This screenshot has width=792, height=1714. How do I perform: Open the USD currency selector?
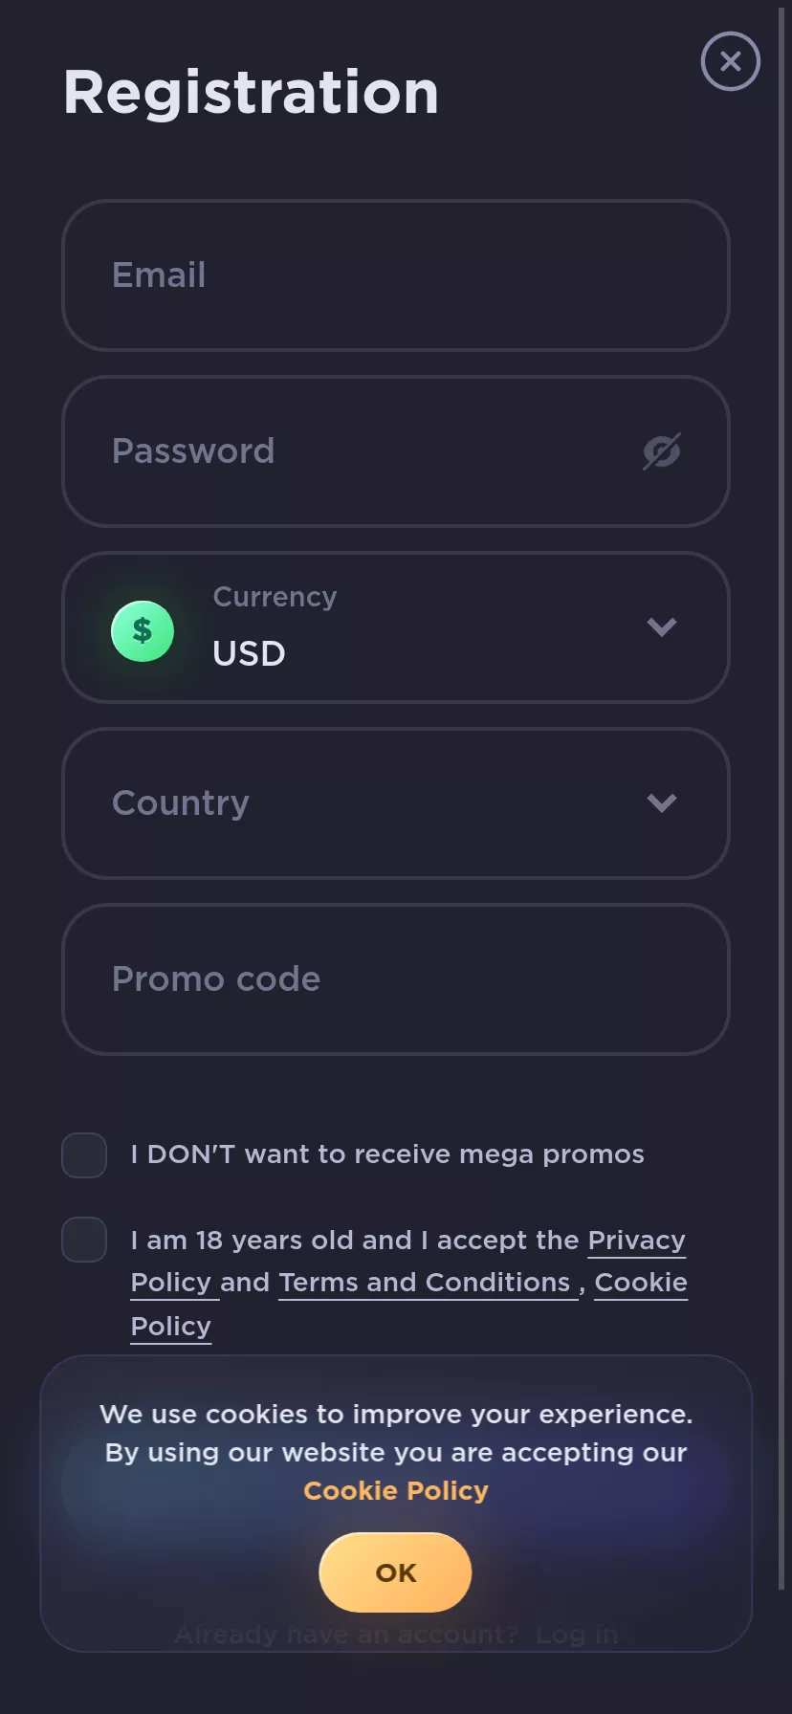(x=396, y=627)
